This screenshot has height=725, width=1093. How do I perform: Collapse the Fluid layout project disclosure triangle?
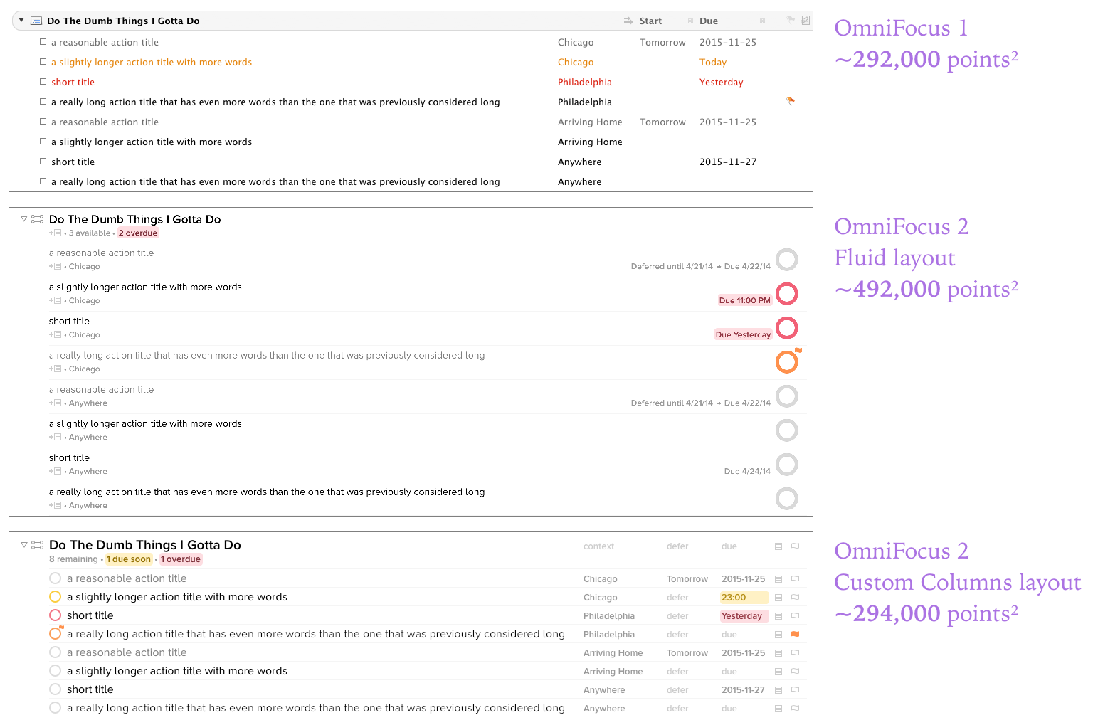pos(24,219)
